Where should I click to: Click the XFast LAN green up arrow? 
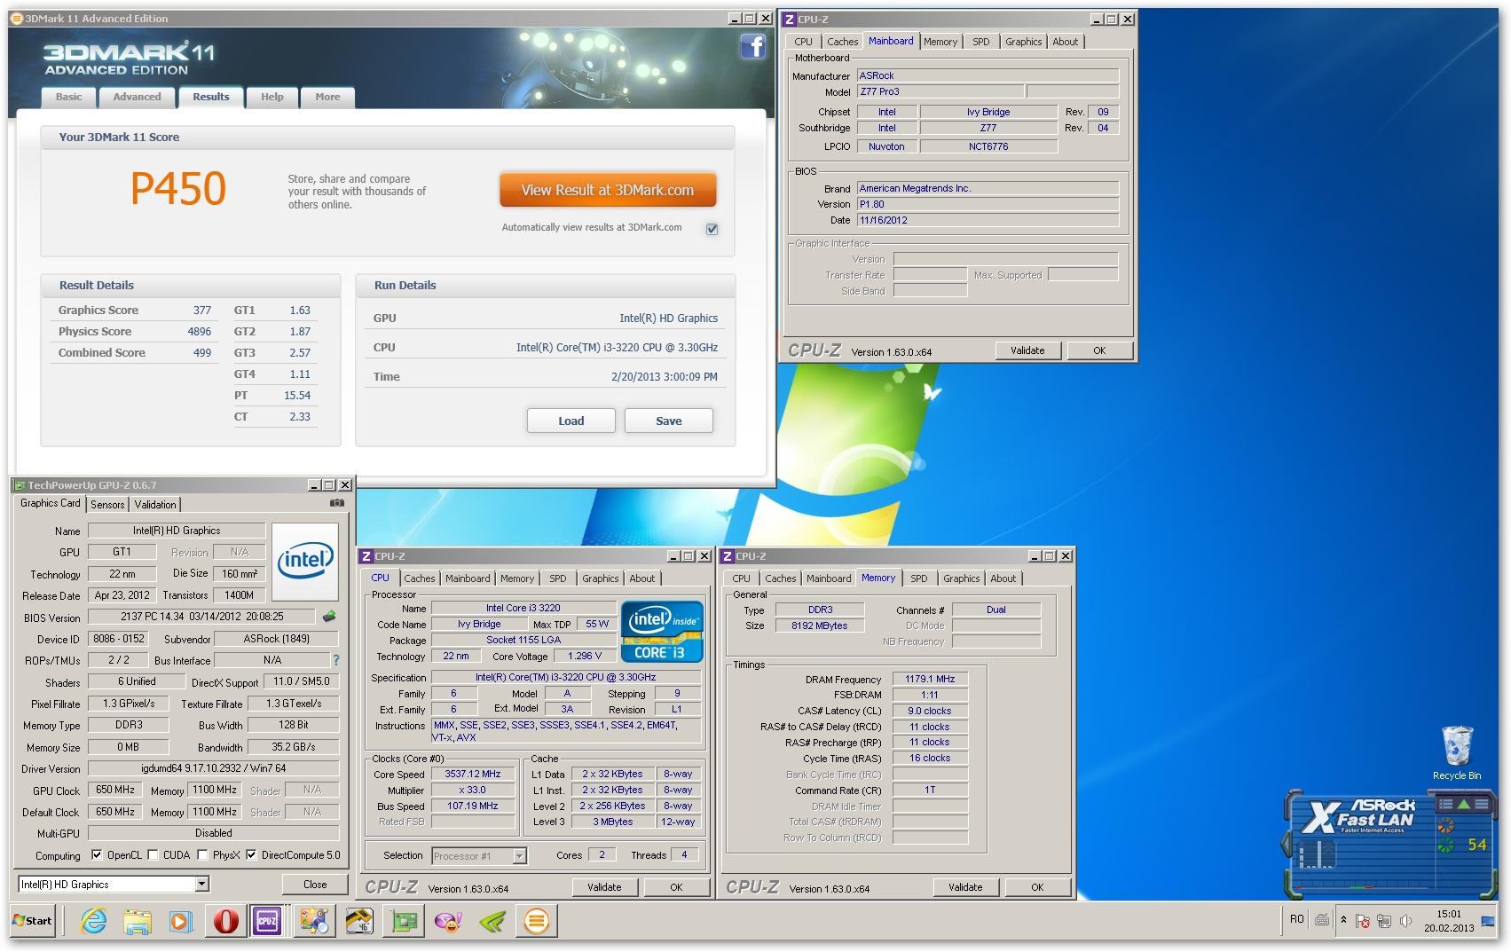[1463, 804]
